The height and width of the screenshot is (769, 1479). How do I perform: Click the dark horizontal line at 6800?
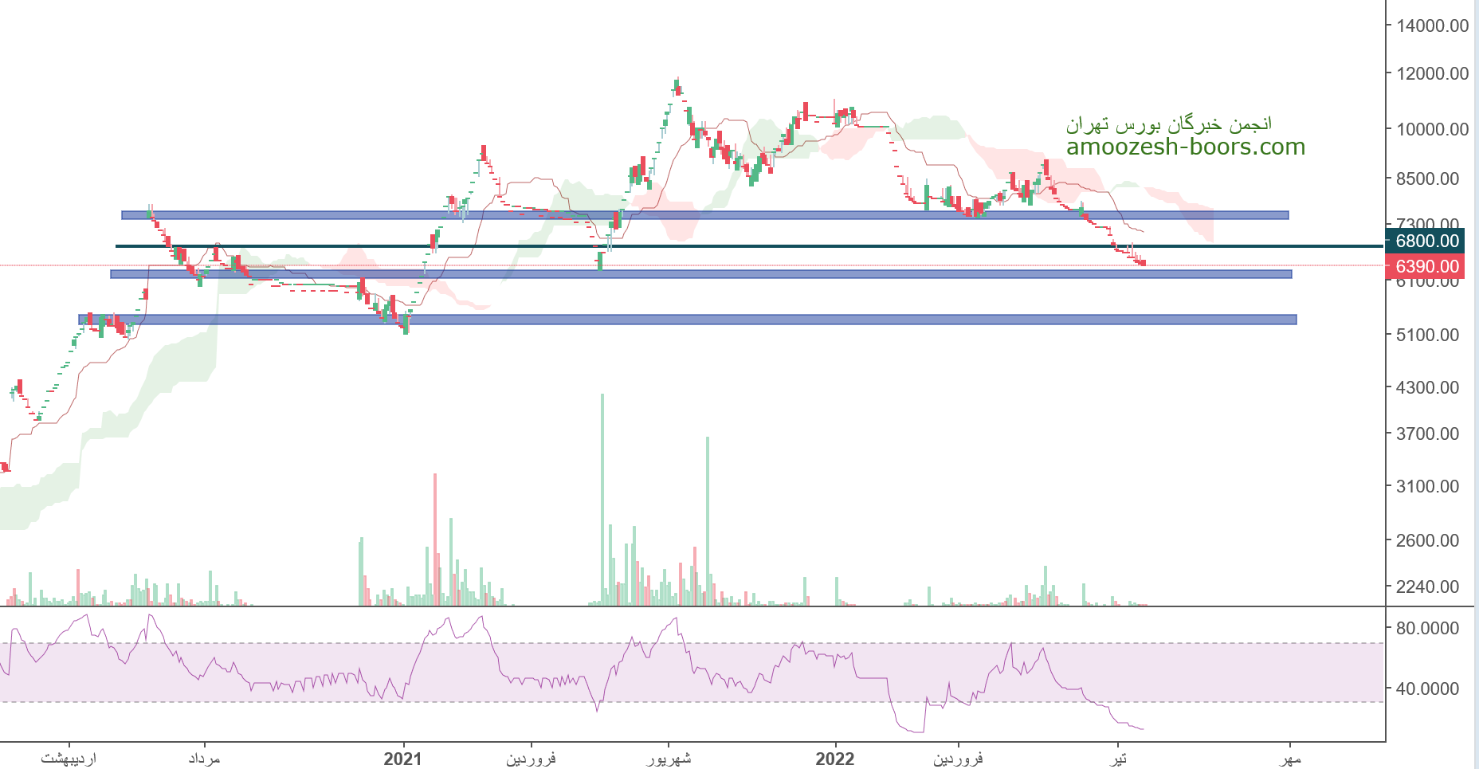[797, 246]
